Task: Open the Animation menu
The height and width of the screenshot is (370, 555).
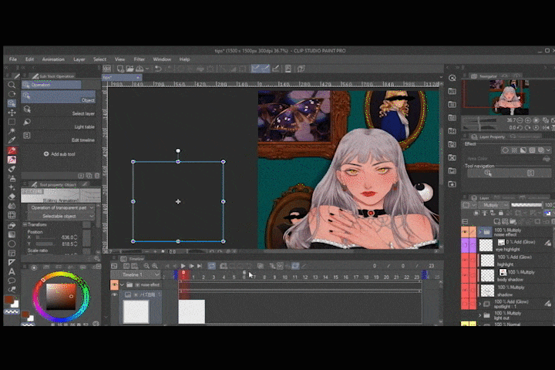Action: click(53, 59)
